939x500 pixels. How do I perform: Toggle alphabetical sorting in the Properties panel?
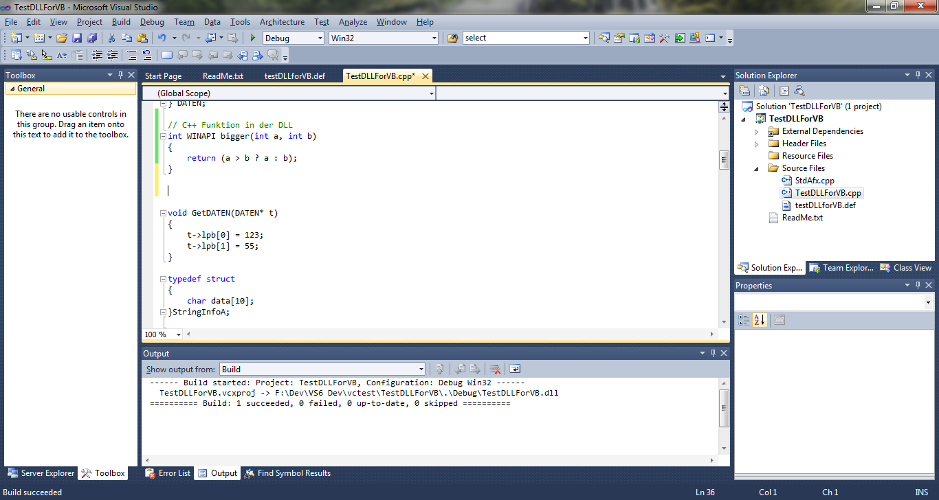point(760,320)
